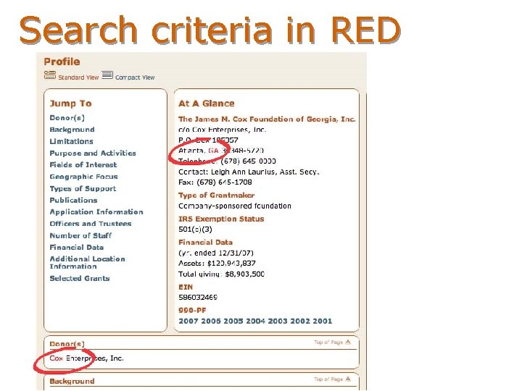Jump to Donor(s) section
This screenshot has width=522, height=391.
(x=67, y=118)
